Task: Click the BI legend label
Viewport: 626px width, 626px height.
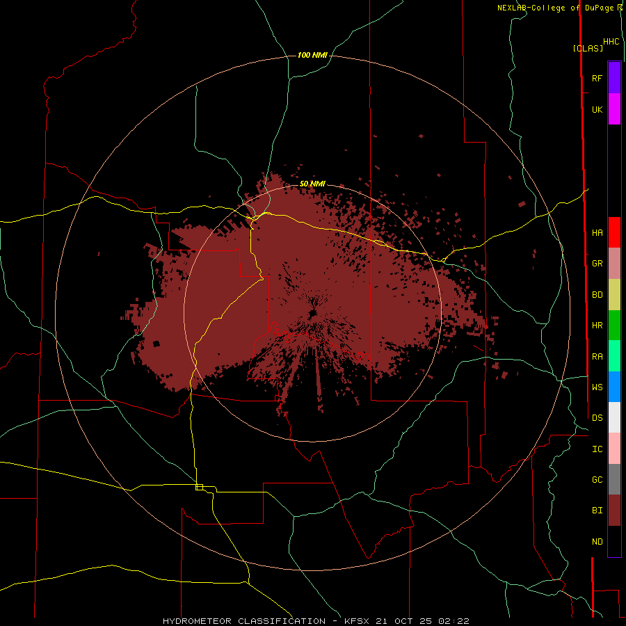Action: pos(597,511)
